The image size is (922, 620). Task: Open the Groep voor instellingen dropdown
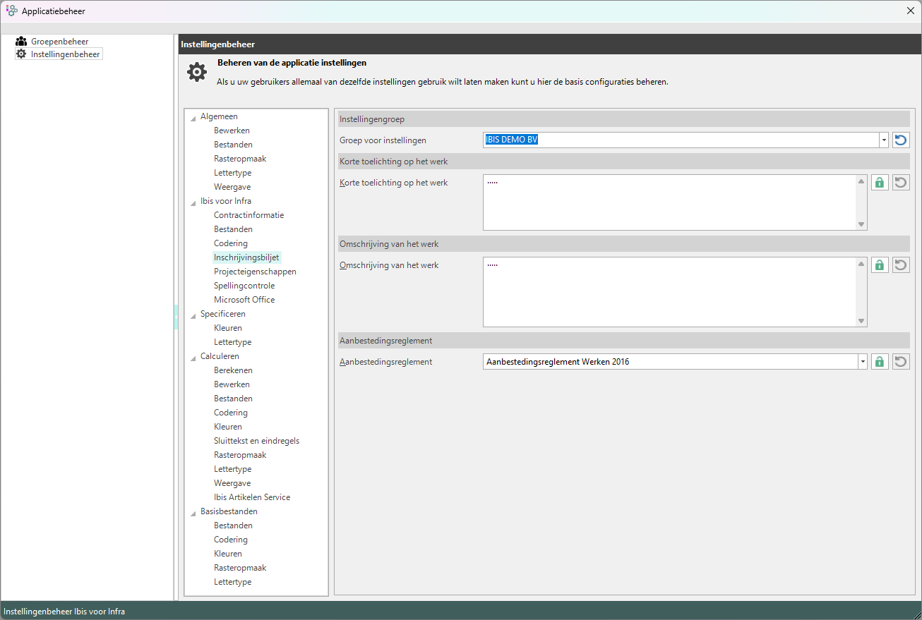coord(883,140)
